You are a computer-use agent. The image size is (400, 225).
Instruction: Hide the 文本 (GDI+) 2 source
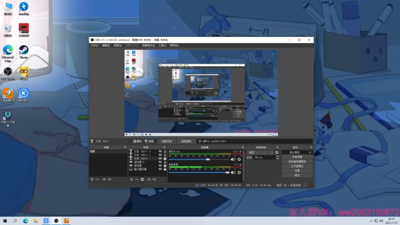(160, 155)
